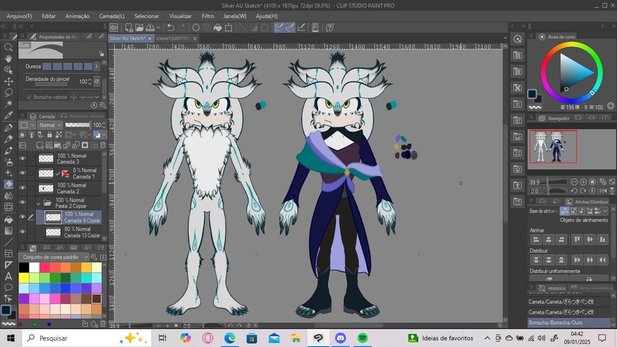Select the Fill bucket tool
The image size is (617, 347).
click(8, 219)
